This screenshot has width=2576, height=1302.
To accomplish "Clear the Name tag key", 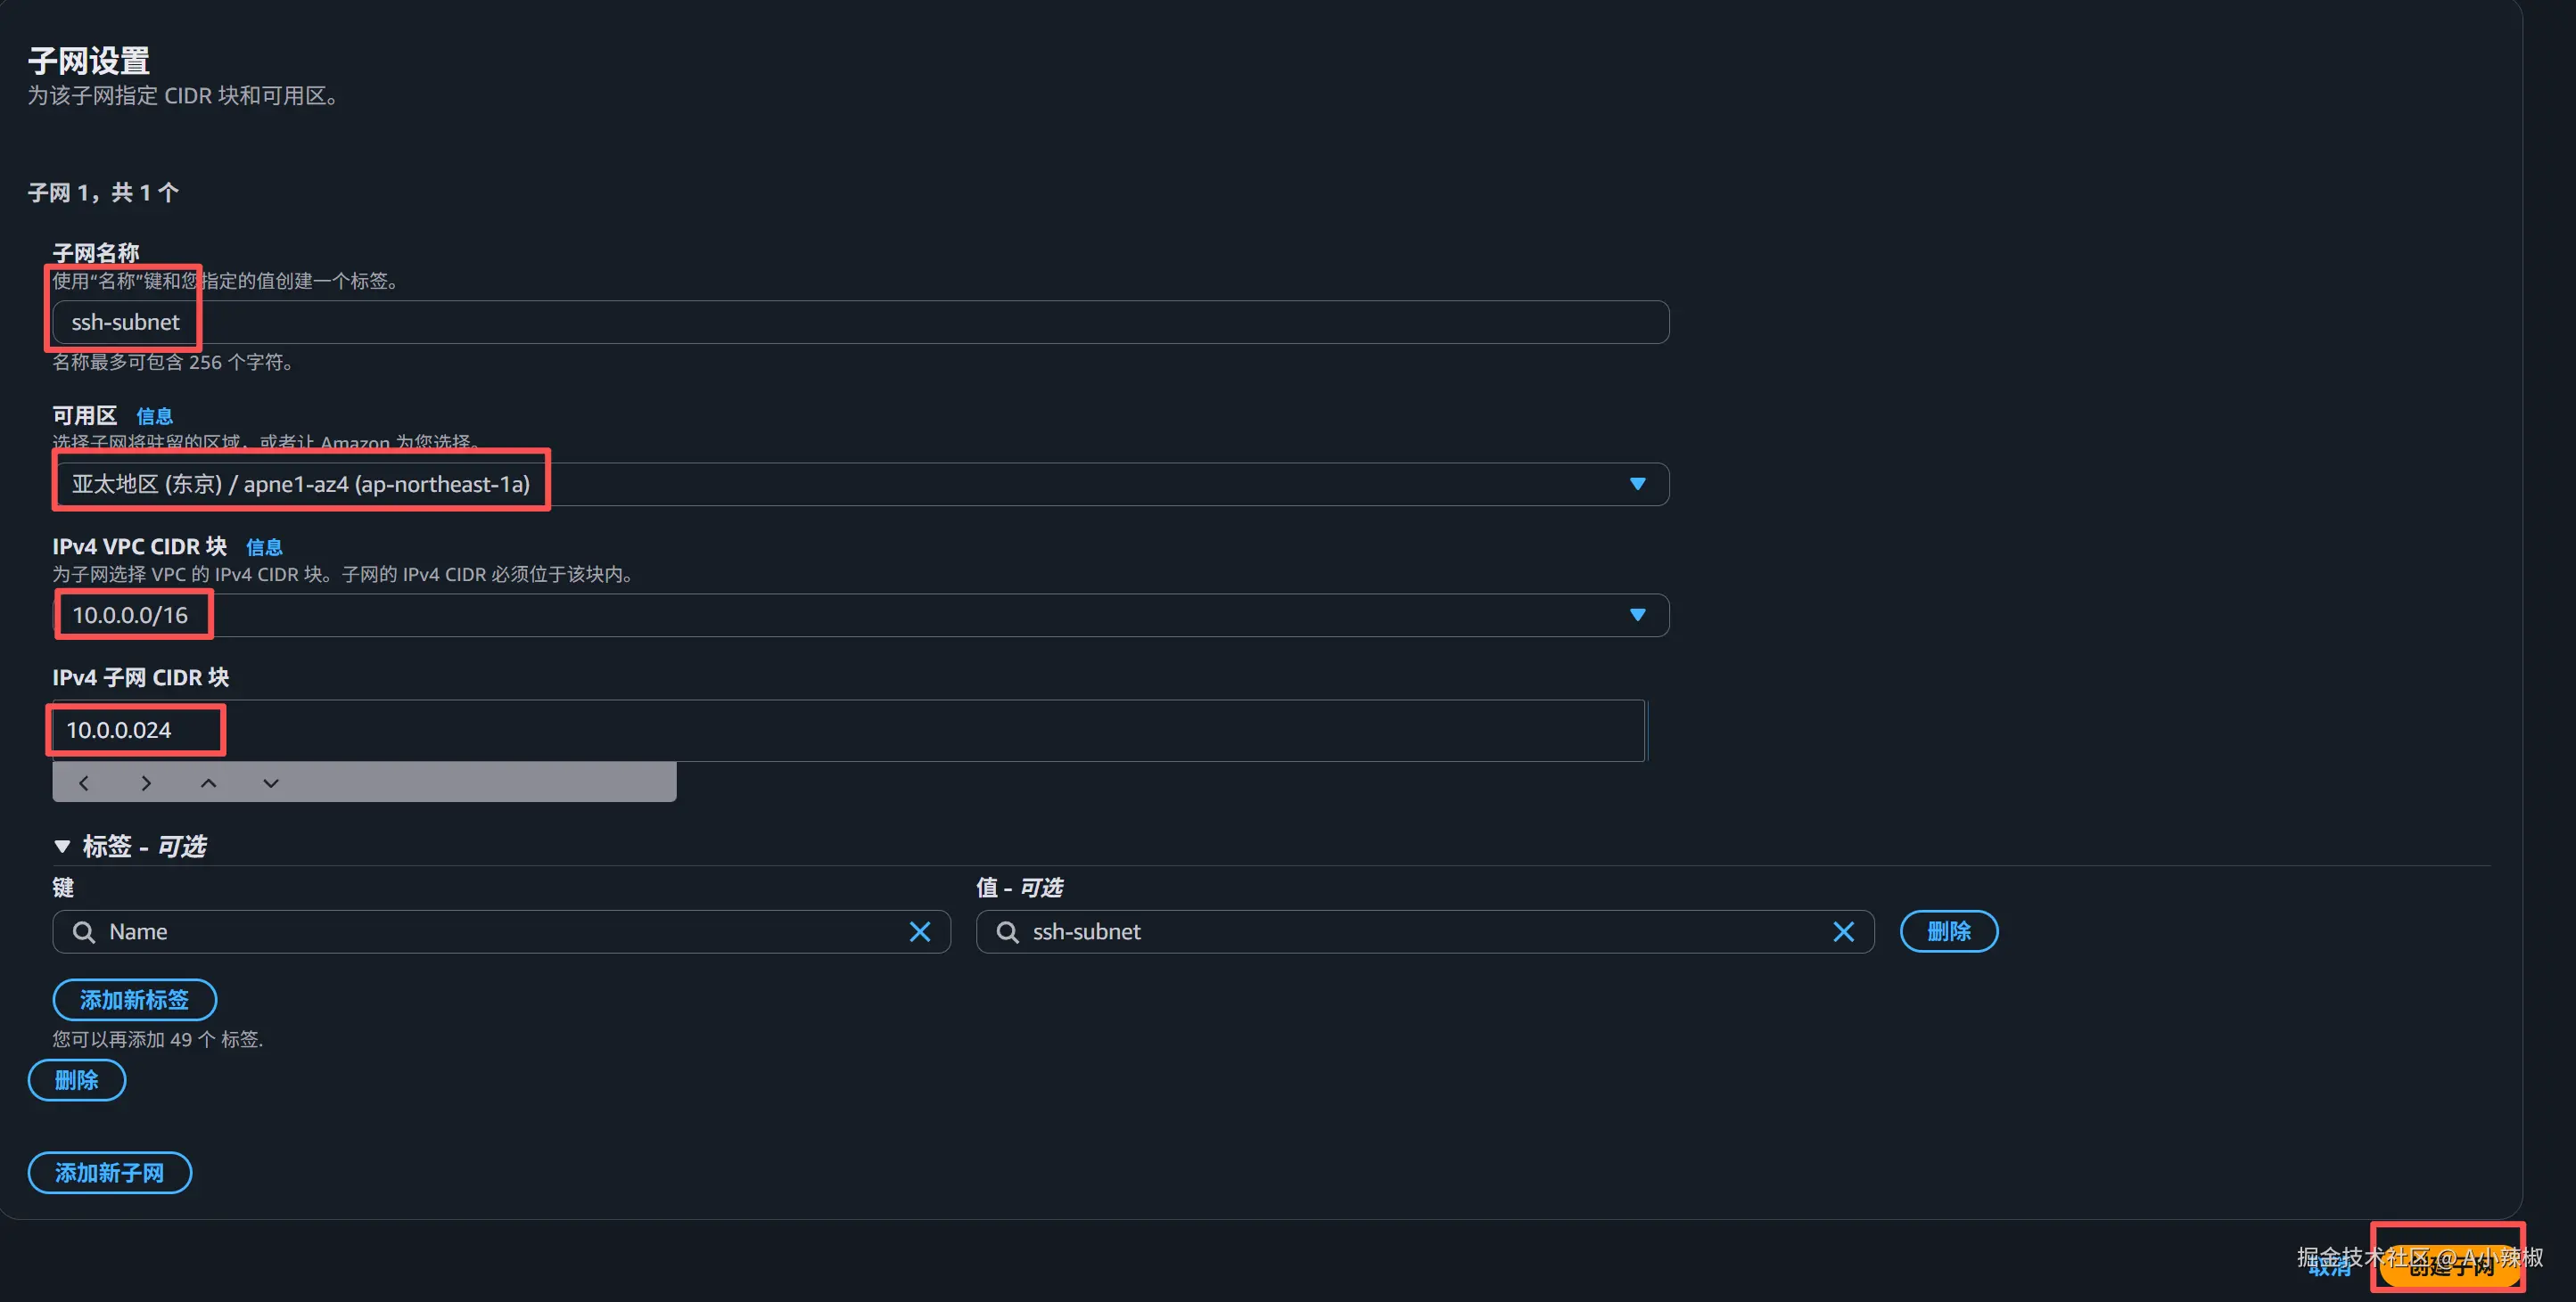I will coord(920,931).
